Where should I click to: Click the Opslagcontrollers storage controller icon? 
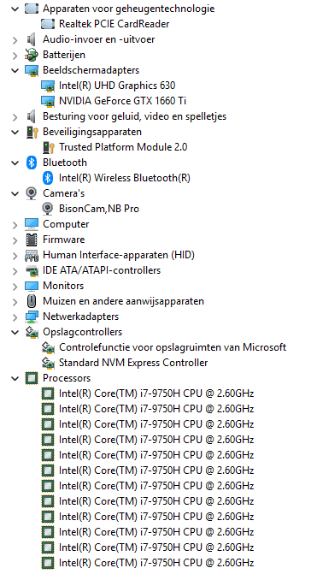[x=32, y=332]
